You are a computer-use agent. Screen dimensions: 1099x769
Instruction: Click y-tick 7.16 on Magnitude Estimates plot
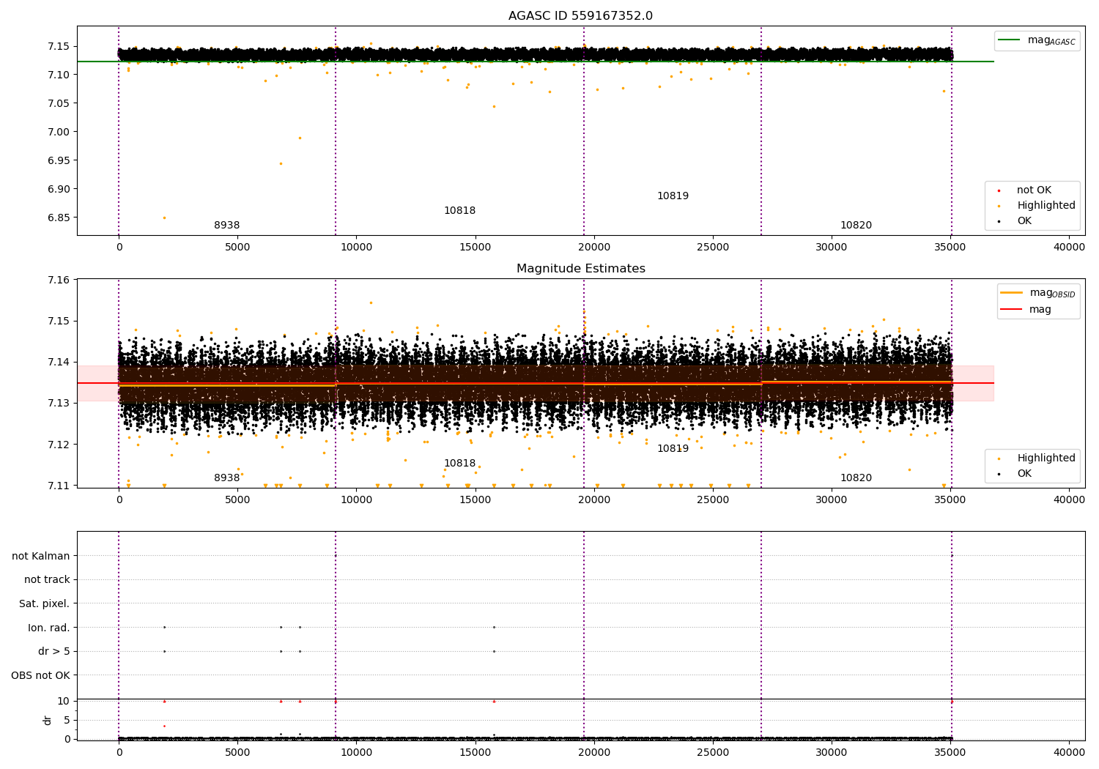pos(57,281)
